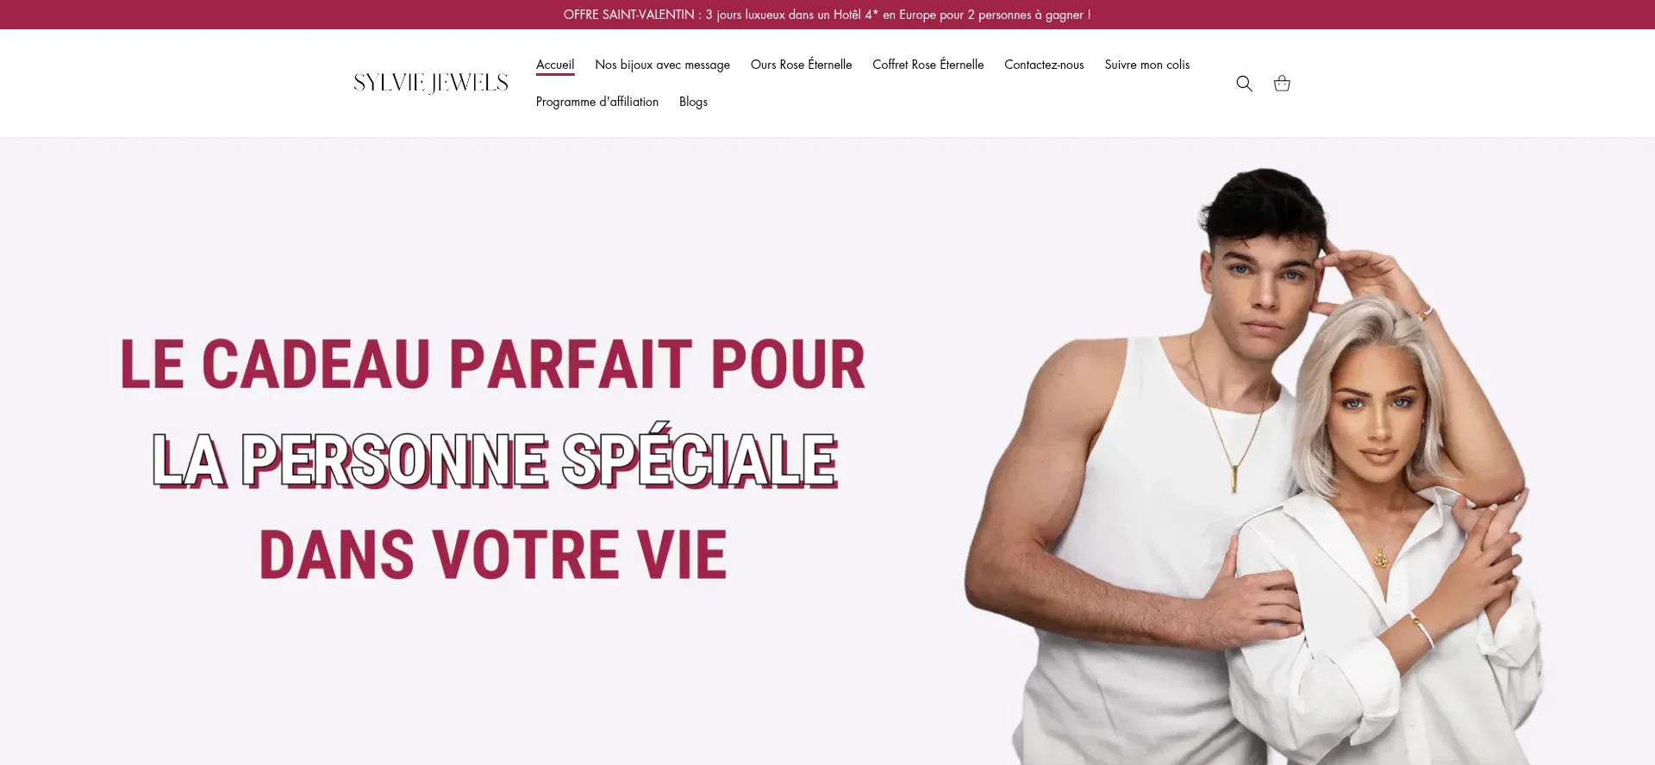Click the woman's gold pendant necklace
The image size is (1655, 765).
click(x=1381, y=557)
